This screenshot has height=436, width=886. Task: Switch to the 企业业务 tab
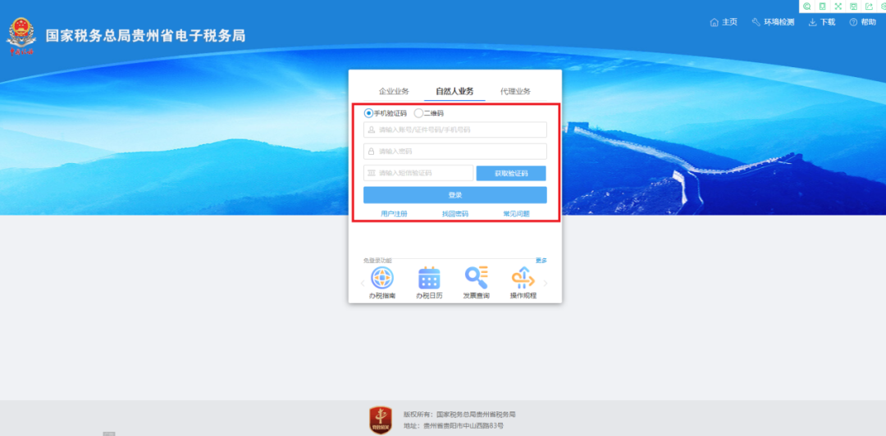coord(394,92)
